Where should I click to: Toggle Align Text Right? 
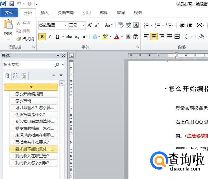[x=162, y=36]
